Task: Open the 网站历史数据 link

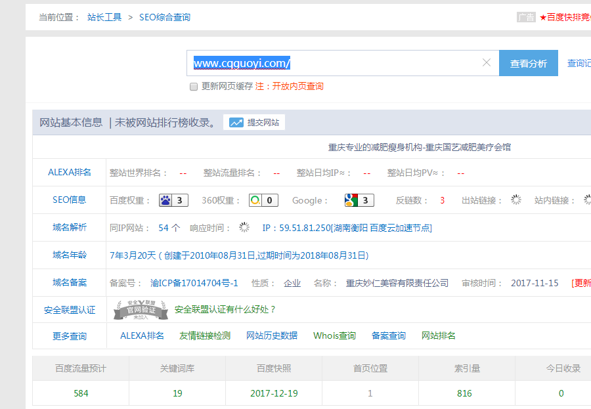Action: pyautogui.click(x=272, y=335)
